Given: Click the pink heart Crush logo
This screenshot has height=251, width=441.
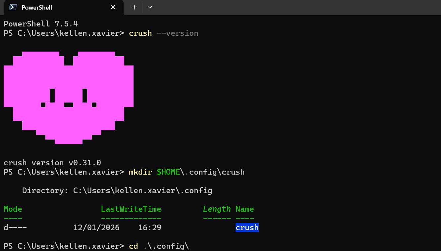Looking at the screenshot, I should coord(69,98).
